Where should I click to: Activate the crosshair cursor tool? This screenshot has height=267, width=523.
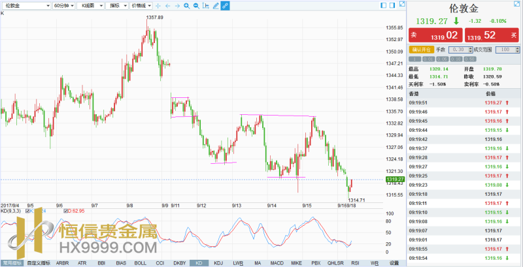point(158,5)
